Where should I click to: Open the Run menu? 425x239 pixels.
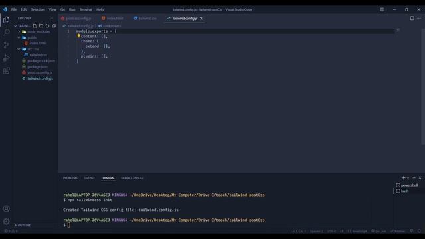[72, 9]
